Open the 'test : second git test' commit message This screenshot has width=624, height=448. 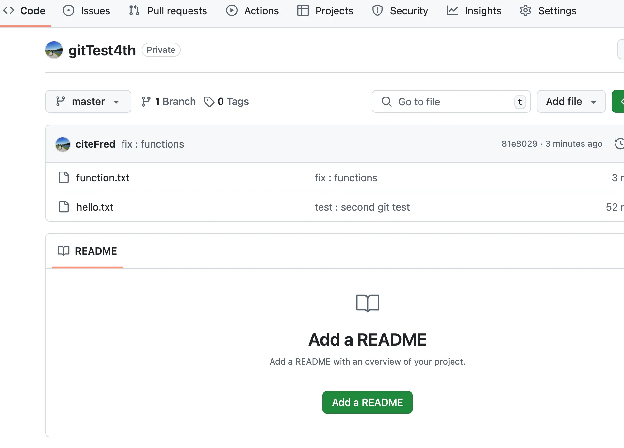point(362,207)
